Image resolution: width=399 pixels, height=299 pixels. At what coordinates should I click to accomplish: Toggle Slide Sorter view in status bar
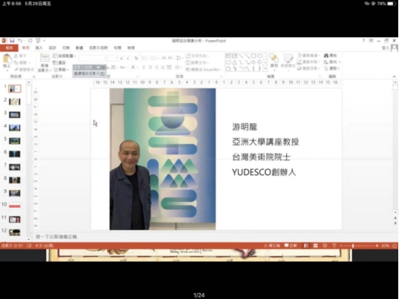(x=316, y=245)
